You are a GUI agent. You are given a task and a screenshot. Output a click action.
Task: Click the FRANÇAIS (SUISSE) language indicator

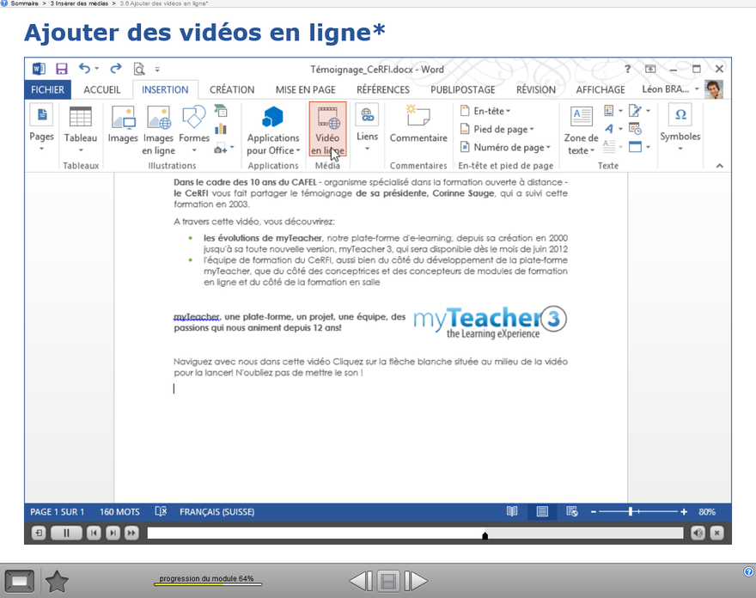coord(216,512)
